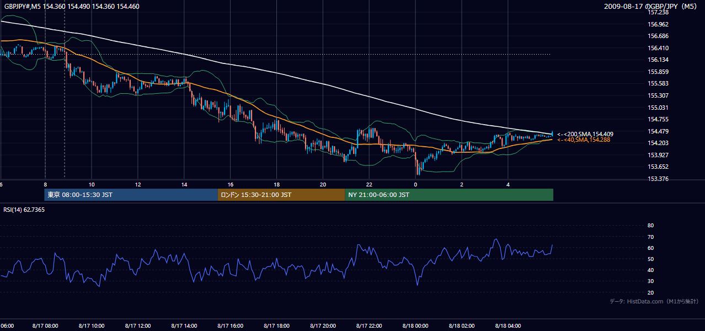Click RSI scale level 50

pos(650,259)
